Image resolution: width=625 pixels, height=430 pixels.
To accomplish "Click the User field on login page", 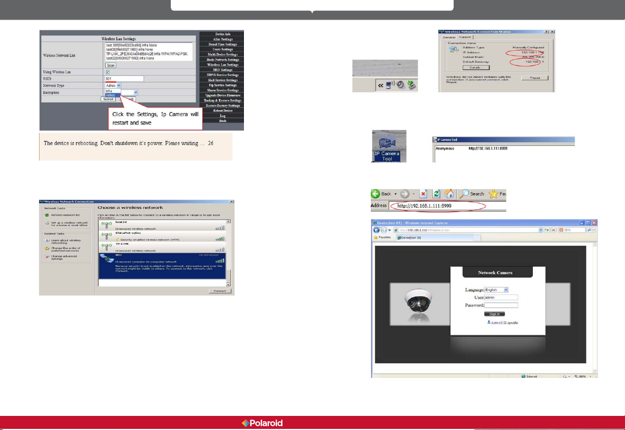I will pos(501,298).
